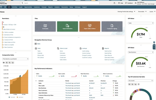Image resolution: width=156 pixels, height=100 pixels.
Task: Open the Recent Records clock icon
Action: coord(1,7)
